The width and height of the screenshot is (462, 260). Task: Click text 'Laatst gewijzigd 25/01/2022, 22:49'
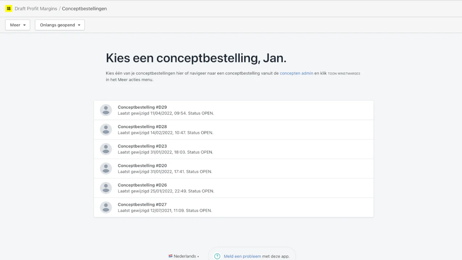point(152,191)
